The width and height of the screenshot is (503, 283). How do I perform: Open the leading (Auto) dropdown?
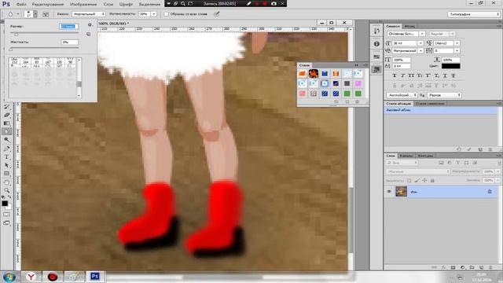457,43
